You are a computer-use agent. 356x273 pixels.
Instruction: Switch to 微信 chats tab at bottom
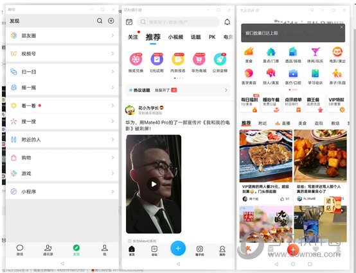point(20,250)
